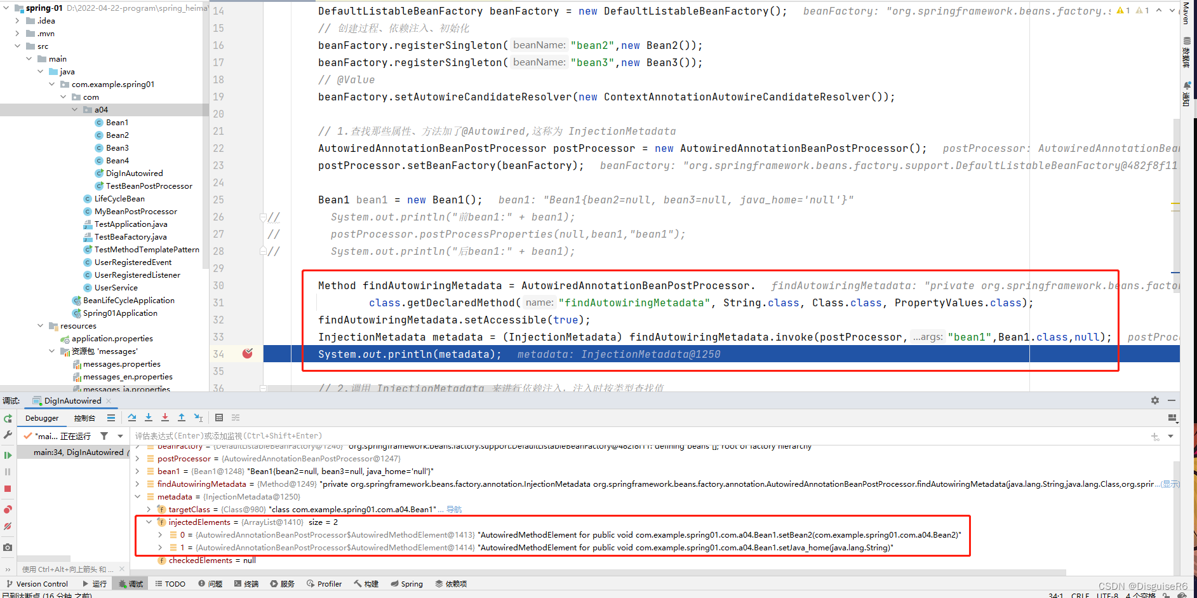Screen dimensions: 1197x598
Task: Open TestBeanPostProcessor class in project tree
Action: click(x=144, y=186)
